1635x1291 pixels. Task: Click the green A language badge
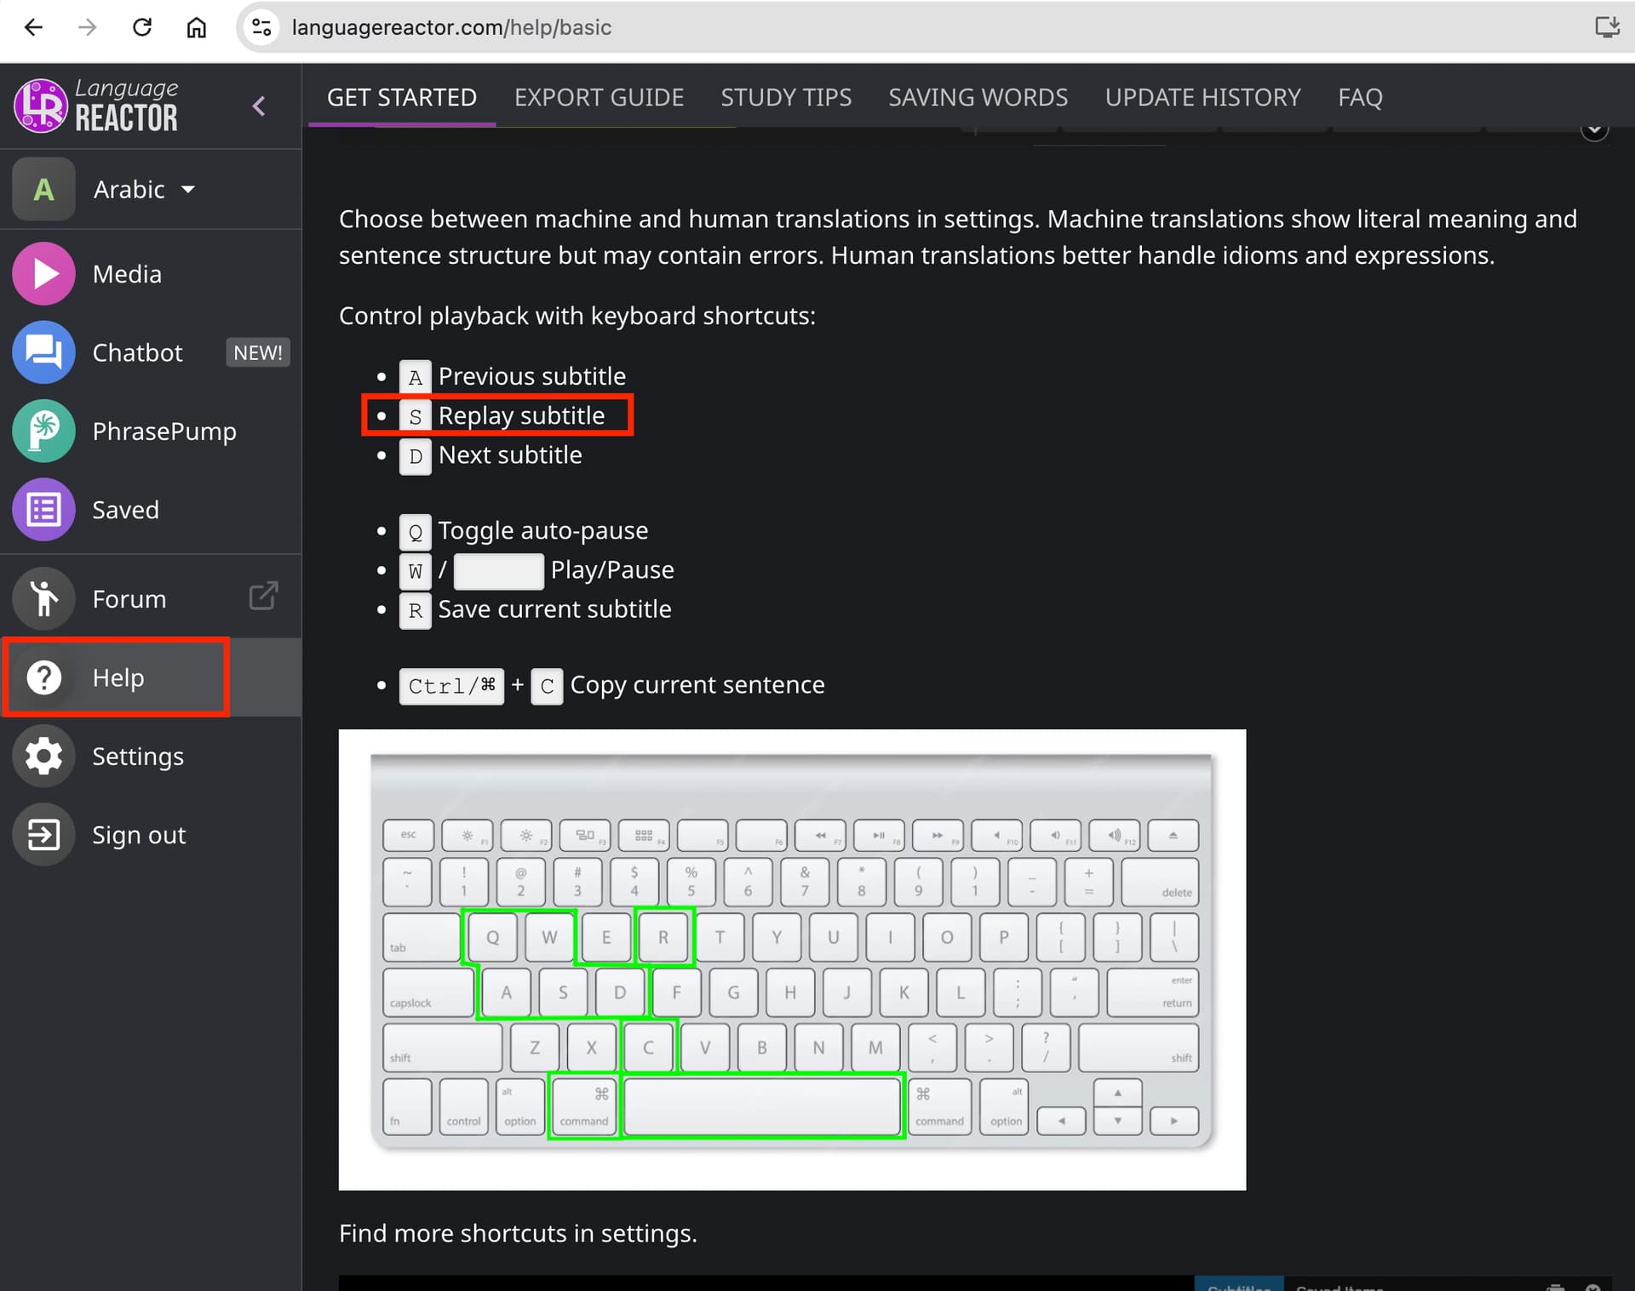(x=43, y=189)
